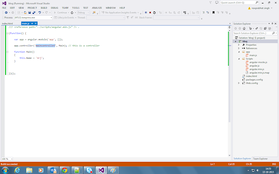Open the FILE menu

[4, 8]
